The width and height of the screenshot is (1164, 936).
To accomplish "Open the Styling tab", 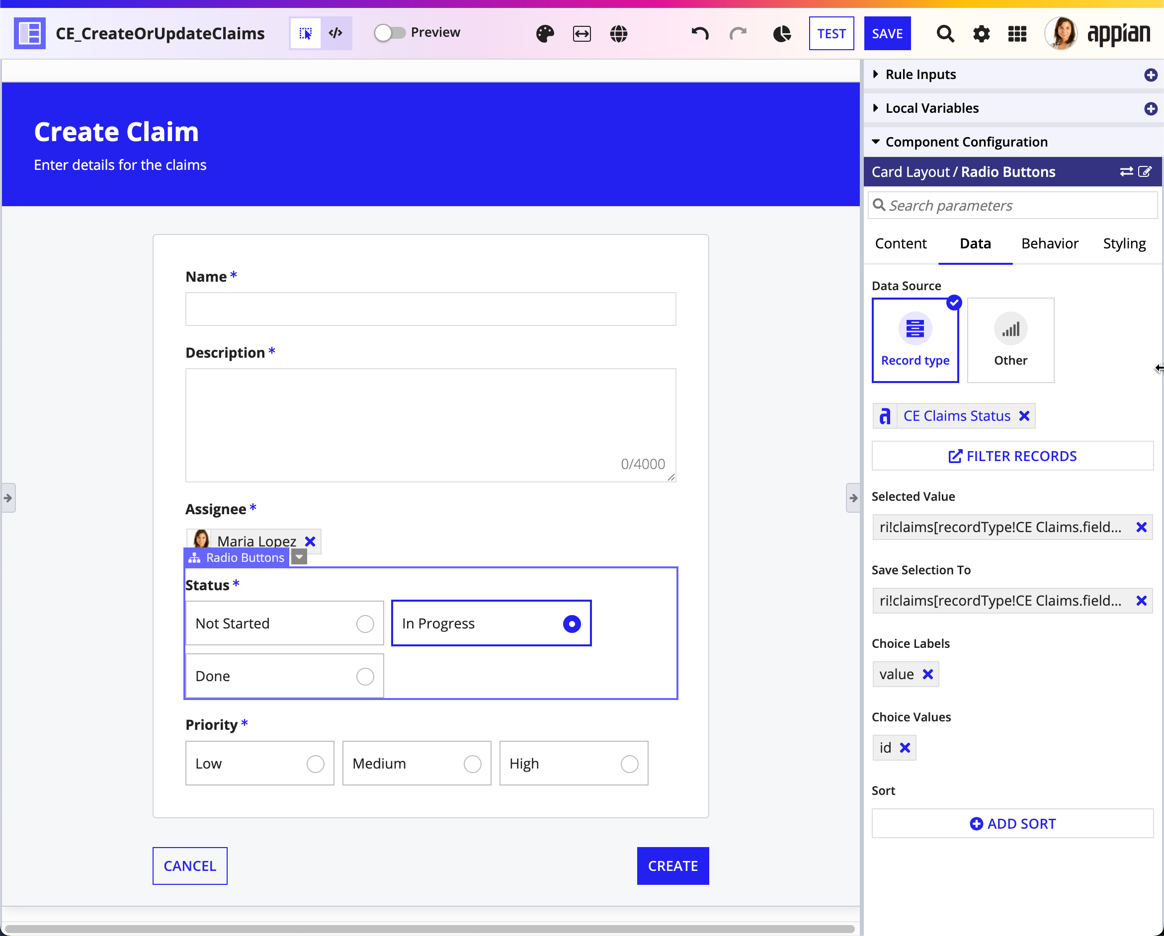I will [1124, 243].
